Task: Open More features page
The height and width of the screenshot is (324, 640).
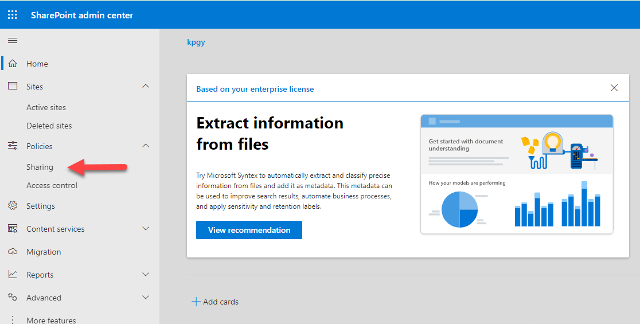Action: [51, 321]
